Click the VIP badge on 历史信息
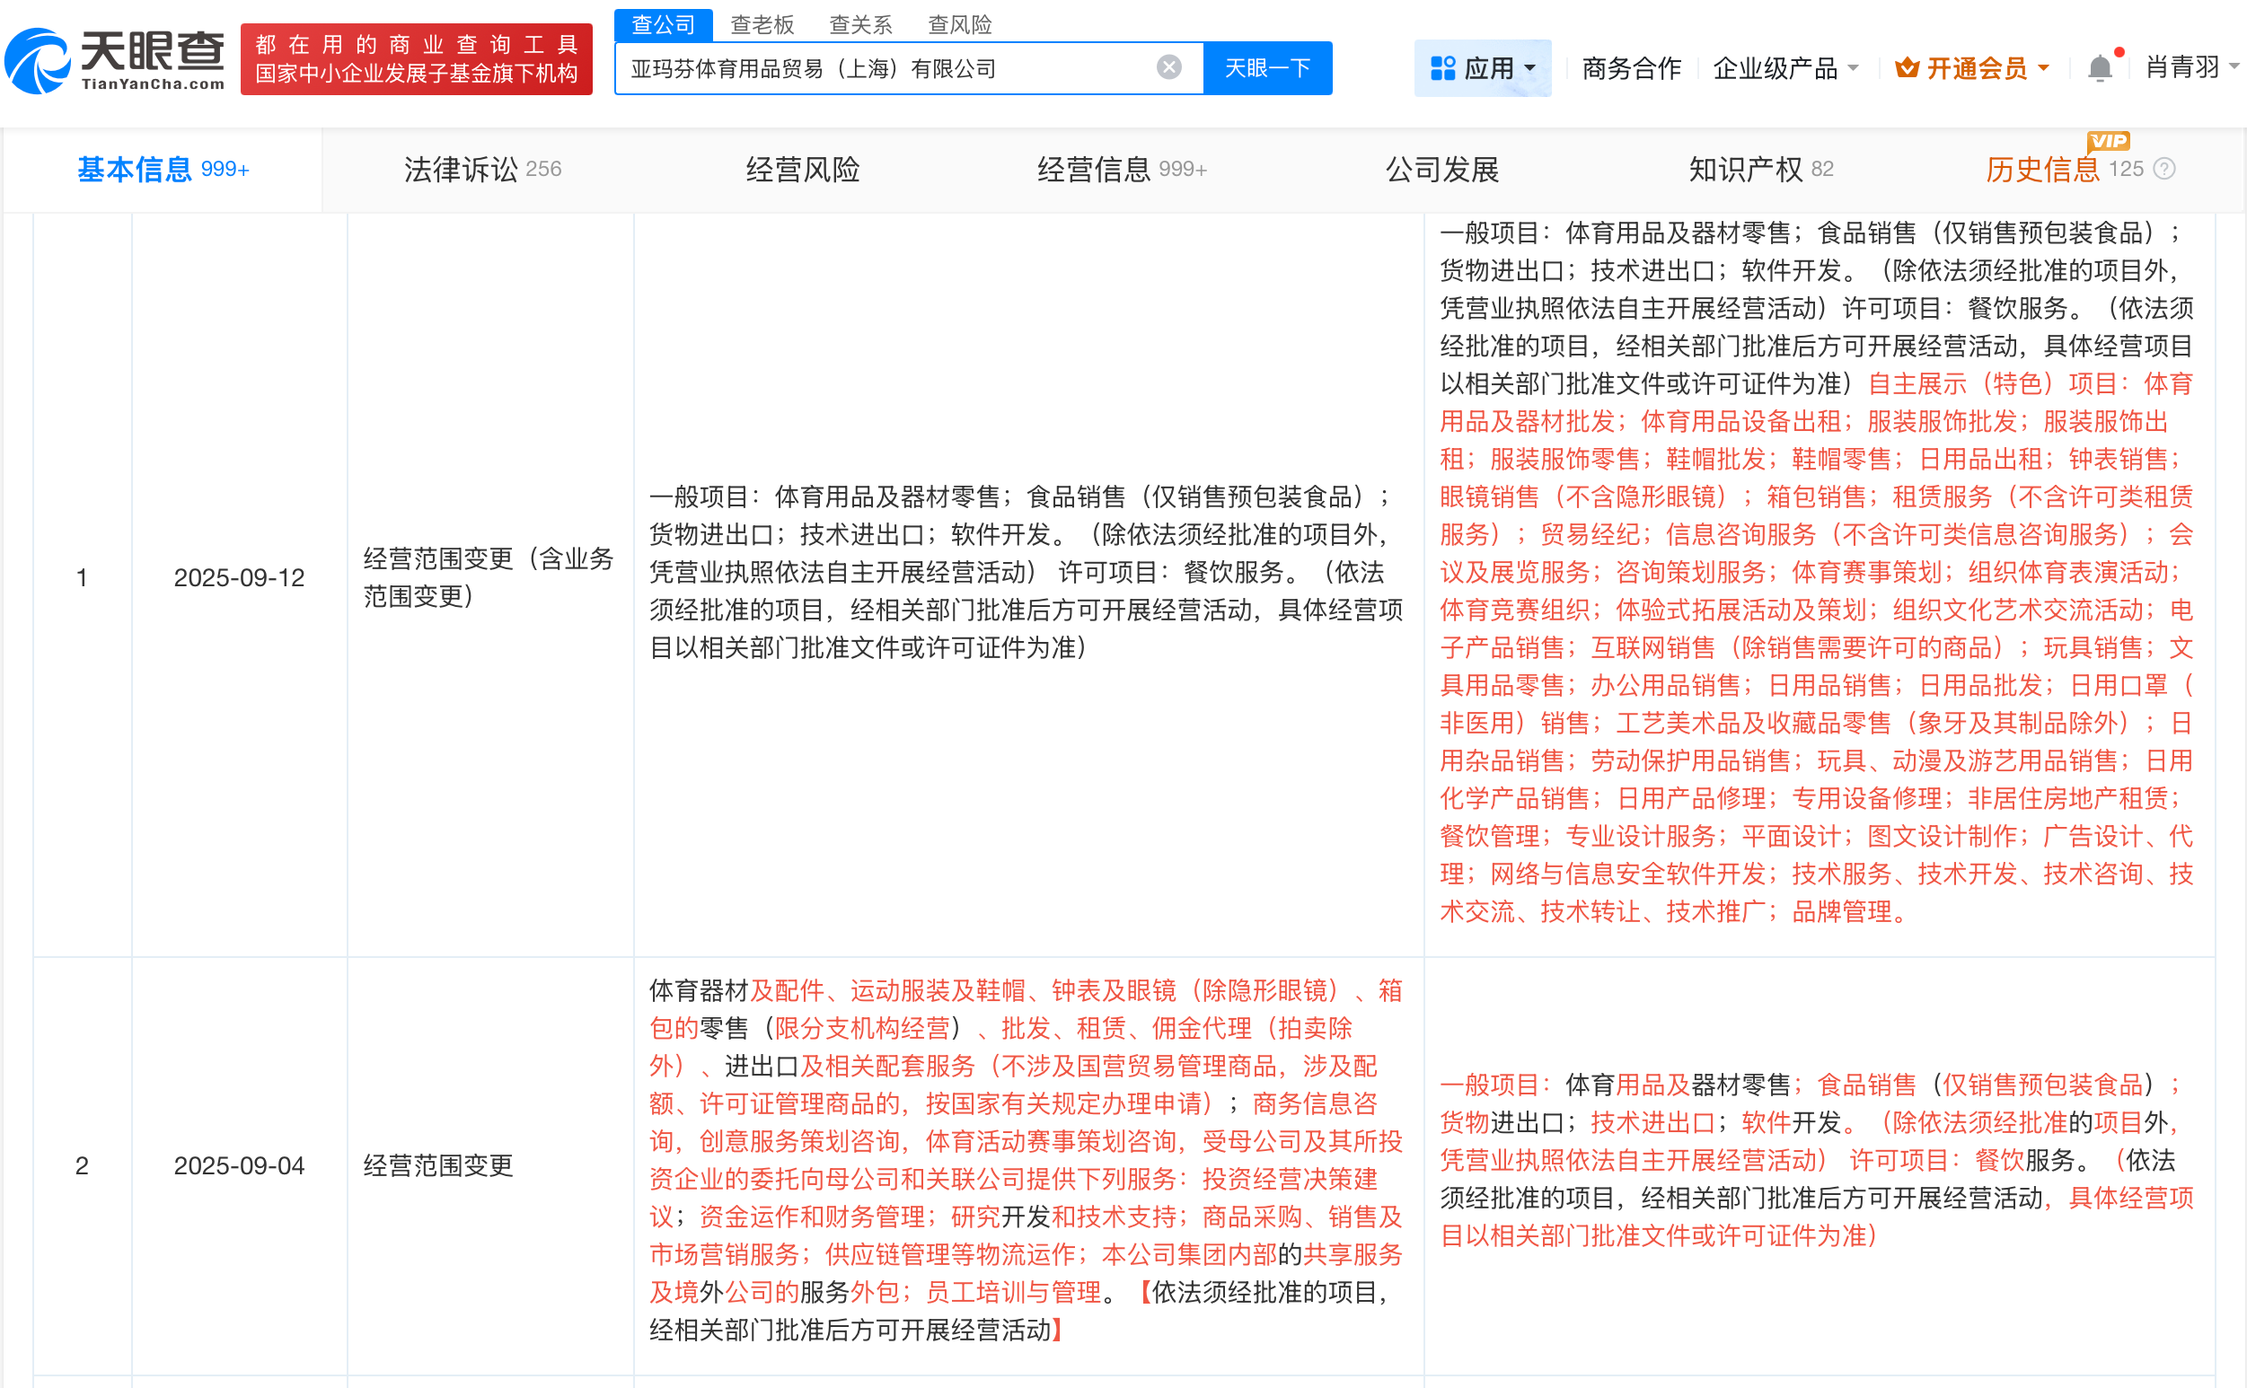Screen dimensions: 2247x1388 [x=2108, y=140]
